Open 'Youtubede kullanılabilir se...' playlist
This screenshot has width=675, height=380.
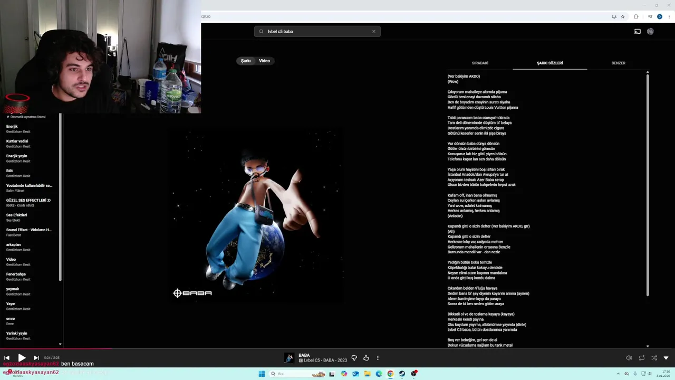click(x=30, y=188)
